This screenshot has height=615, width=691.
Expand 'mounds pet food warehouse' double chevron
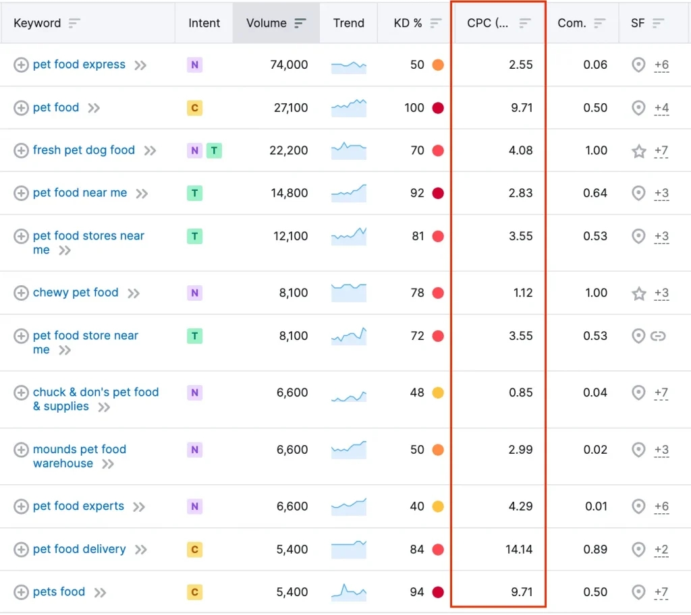click(x=108, y=464)
